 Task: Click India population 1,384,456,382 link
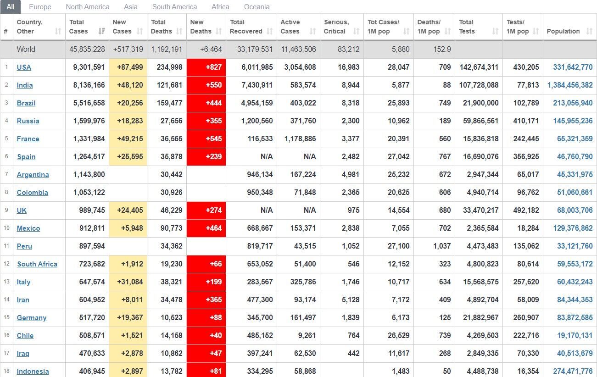click(570, 85)
